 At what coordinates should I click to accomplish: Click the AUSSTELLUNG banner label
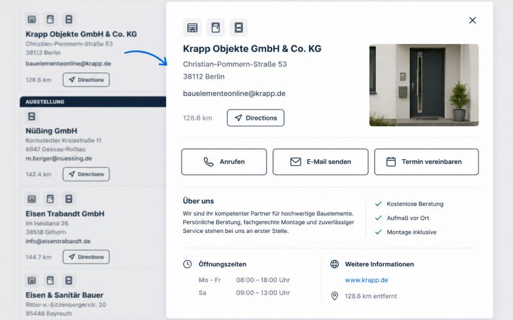pos(45,102)
